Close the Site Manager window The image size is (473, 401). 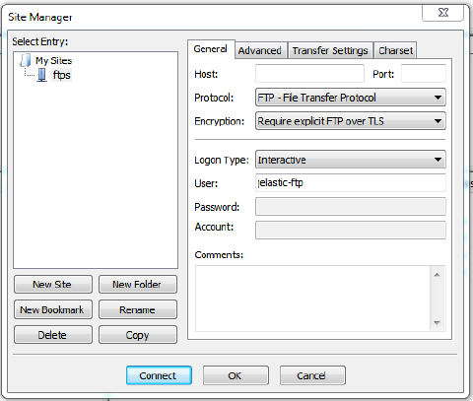point(443,13)
